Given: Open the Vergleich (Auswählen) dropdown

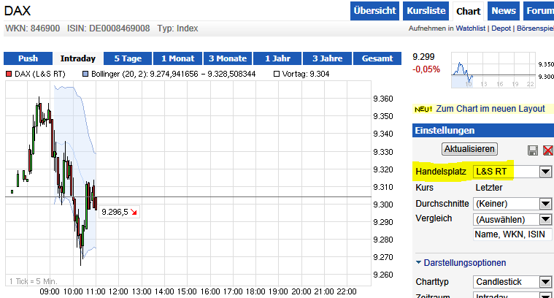Looking at the screenshot, I should pyautogui.click(x=512, y=220).
